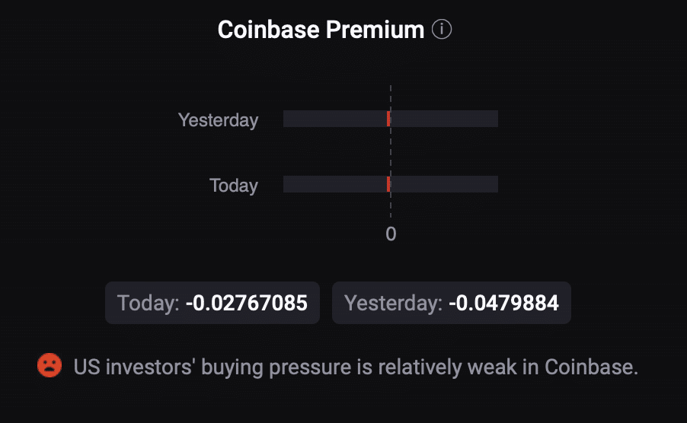Click the red sad face emoji
The width and height of the screenshot is (687, 423).
point(49,366)
